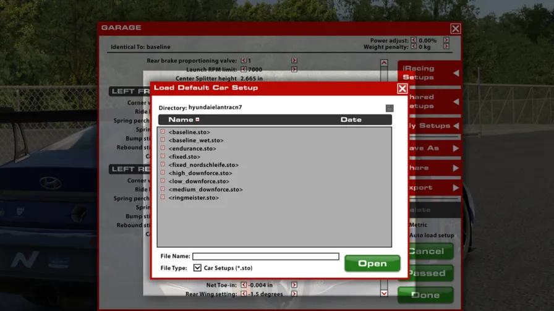Decrease Rear brake proportioning valve

(x=244, y=61)
